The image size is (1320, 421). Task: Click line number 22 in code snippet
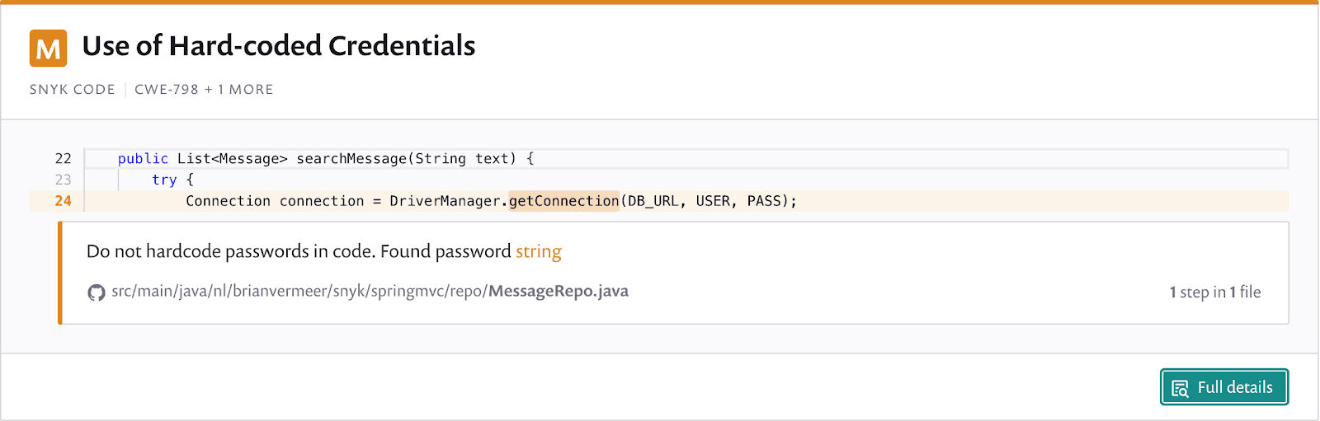click(64, 158)
